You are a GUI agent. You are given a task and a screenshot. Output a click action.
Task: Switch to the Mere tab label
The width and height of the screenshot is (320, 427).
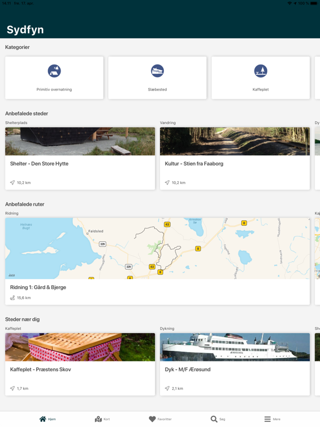(277, 419)
